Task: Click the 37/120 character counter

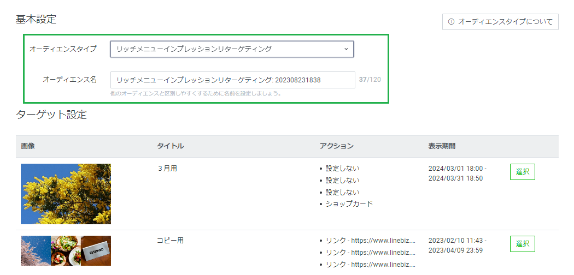Action: 370,80
